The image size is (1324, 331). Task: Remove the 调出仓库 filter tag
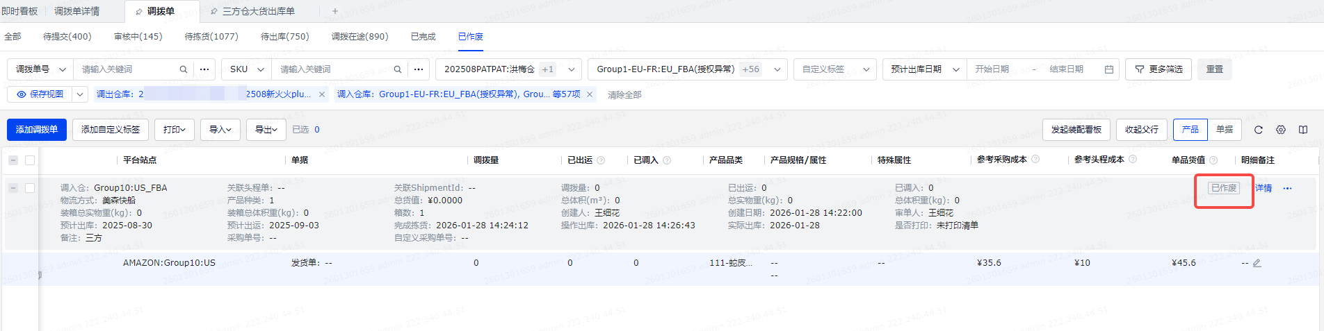(x=322, y=94)
